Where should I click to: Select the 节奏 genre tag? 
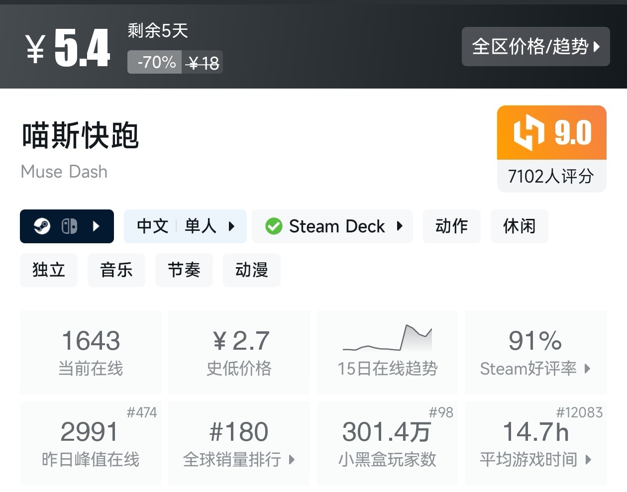tap(184, 270)
